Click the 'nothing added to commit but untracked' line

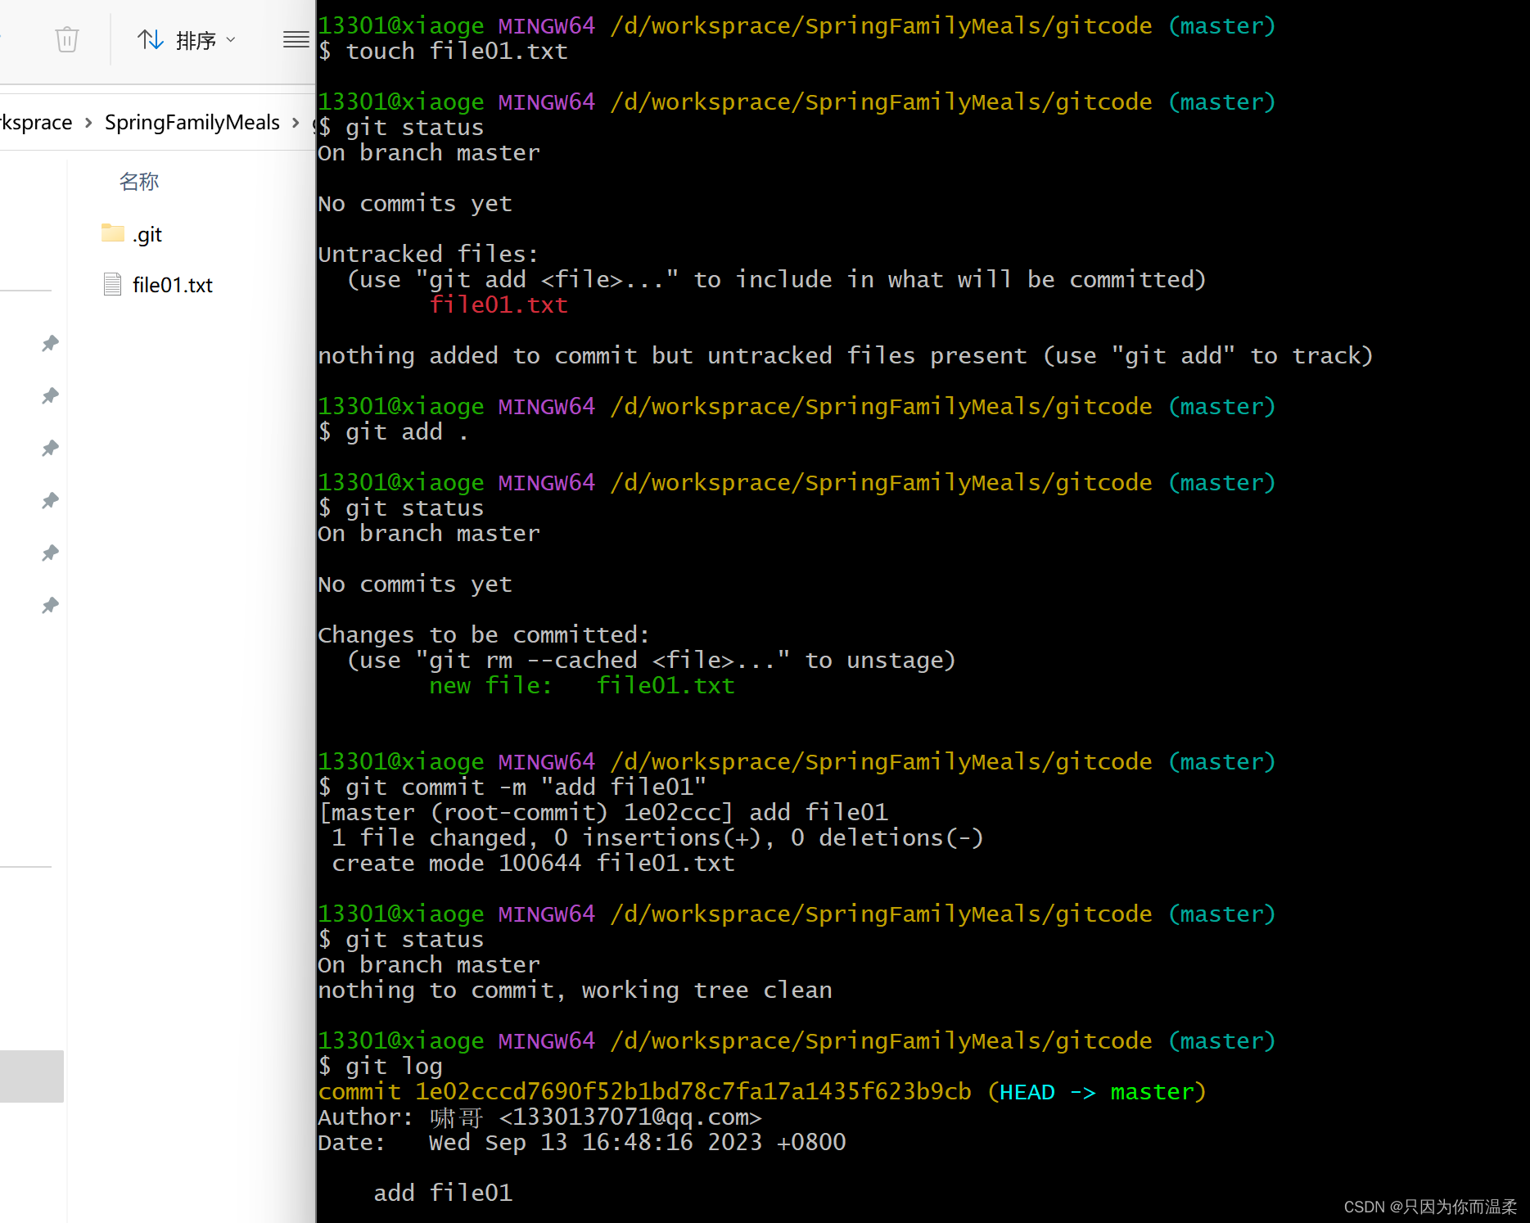point(845,356)
